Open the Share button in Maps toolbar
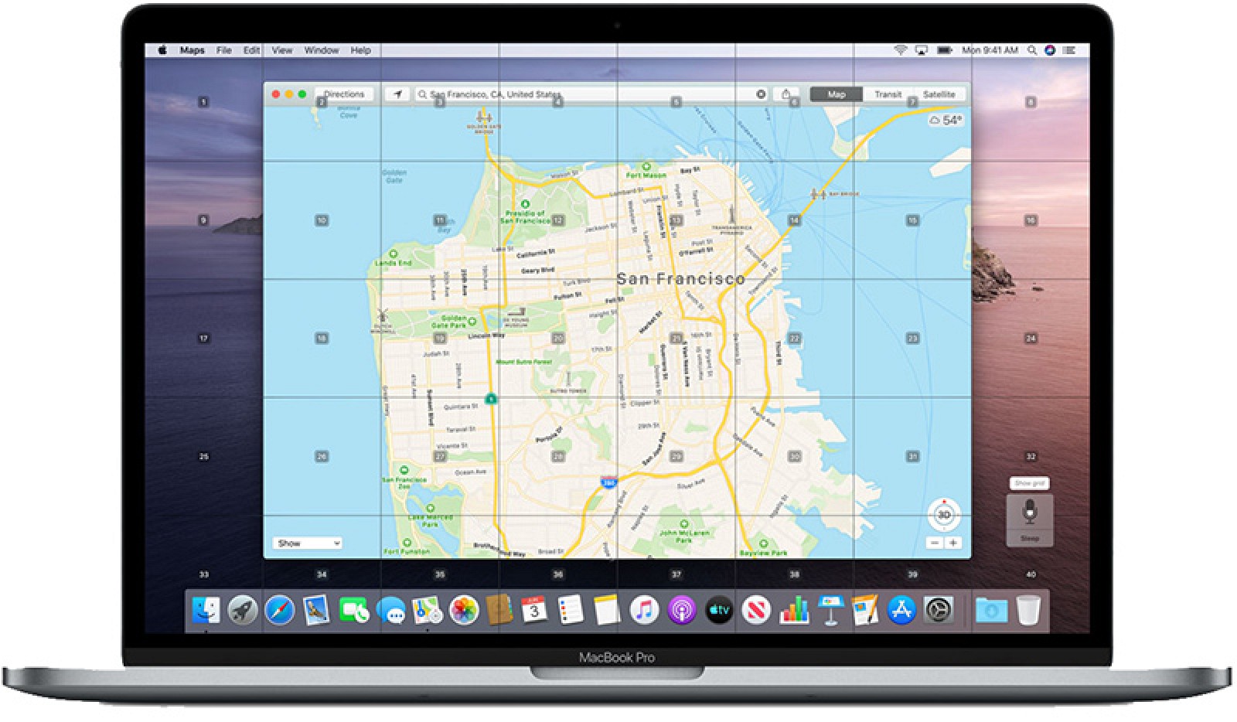This screenshot has width=1237, height=722. click(785, 94)
